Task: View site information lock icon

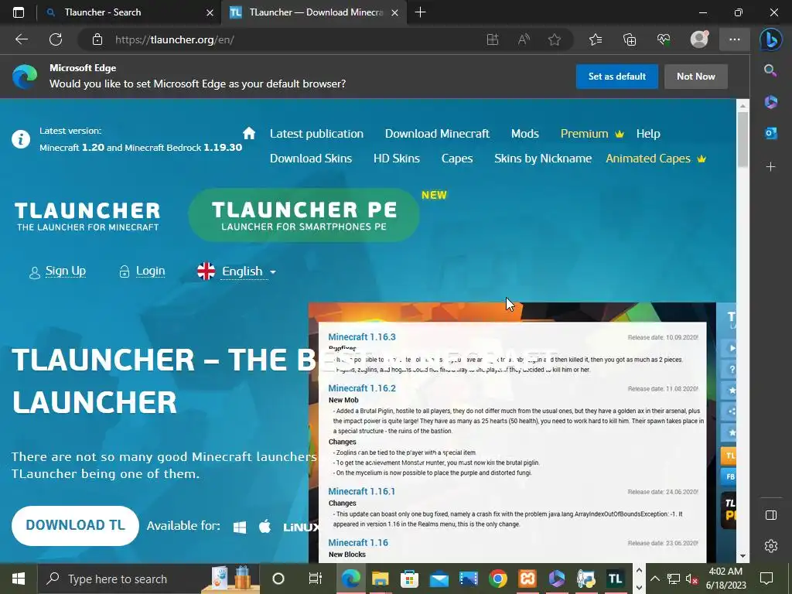Action: [97, 39]
